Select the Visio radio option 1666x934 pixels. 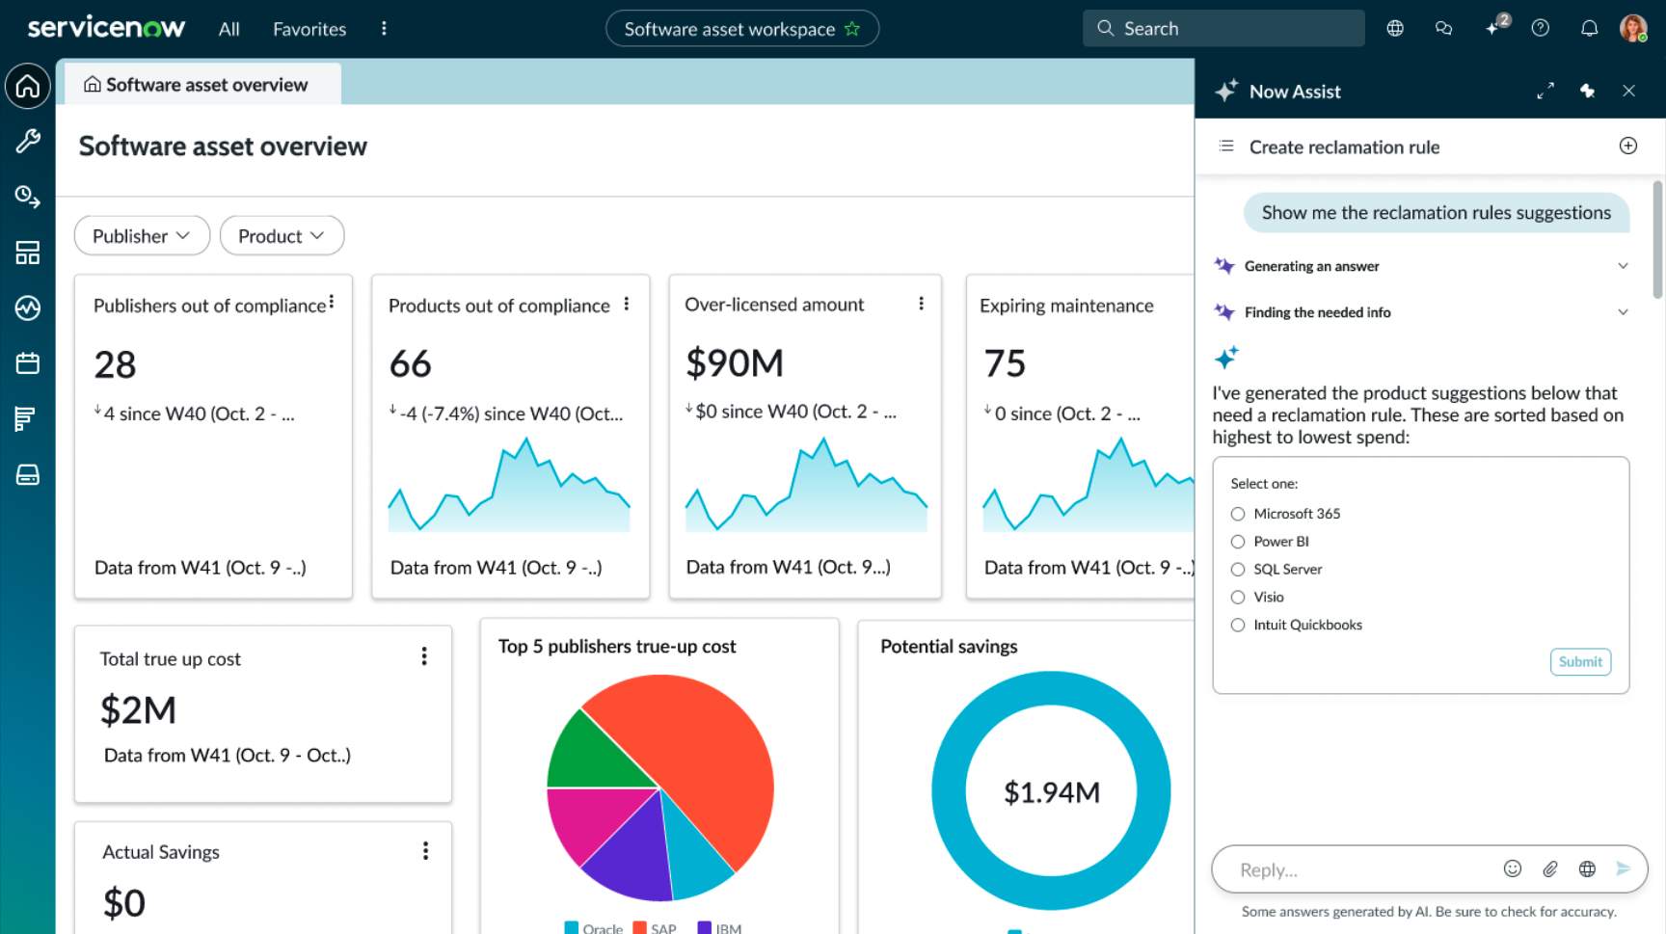pos(1238,599)
